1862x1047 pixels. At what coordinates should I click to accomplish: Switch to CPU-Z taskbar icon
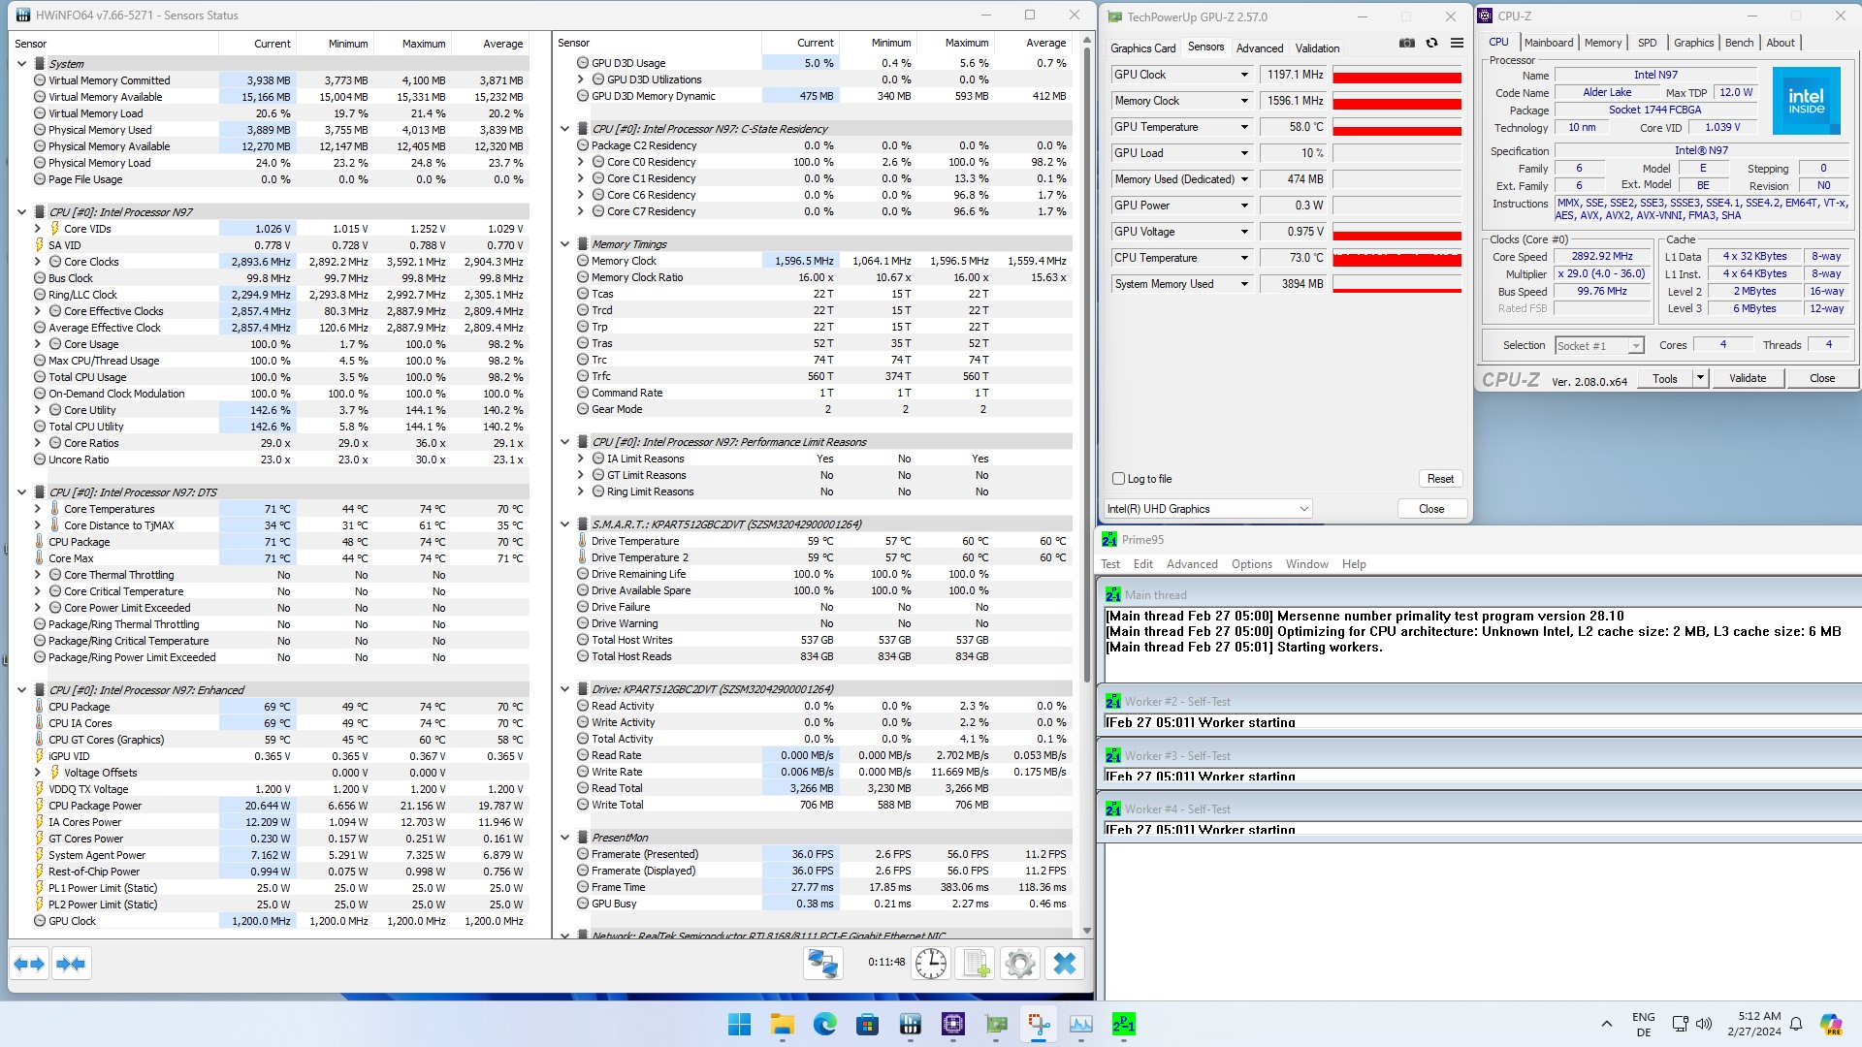pyautogui.click(x=952, y=1024)
